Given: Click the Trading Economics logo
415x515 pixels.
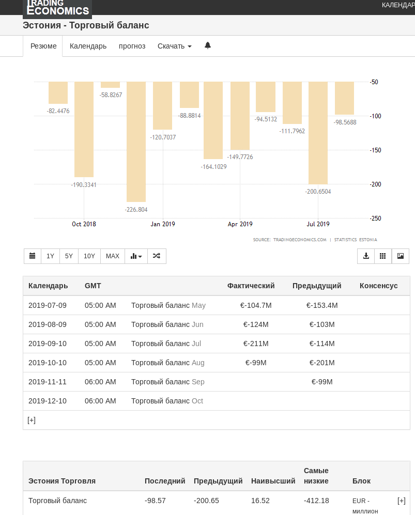Looking at the screenshot, I should (x=57, y=8).
